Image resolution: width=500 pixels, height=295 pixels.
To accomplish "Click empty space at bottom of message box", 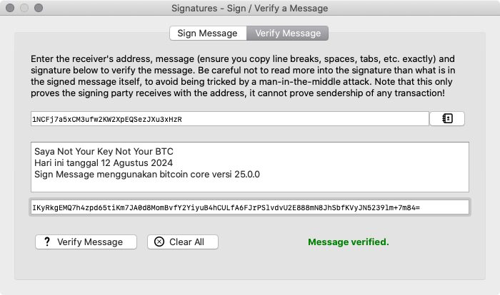I will coord(250,186).
